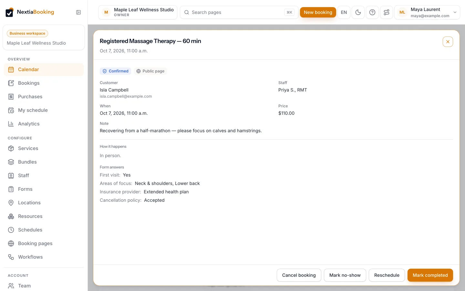Switch language with EN button
This screenshot has height=291, width=465.
pos(344,12)
